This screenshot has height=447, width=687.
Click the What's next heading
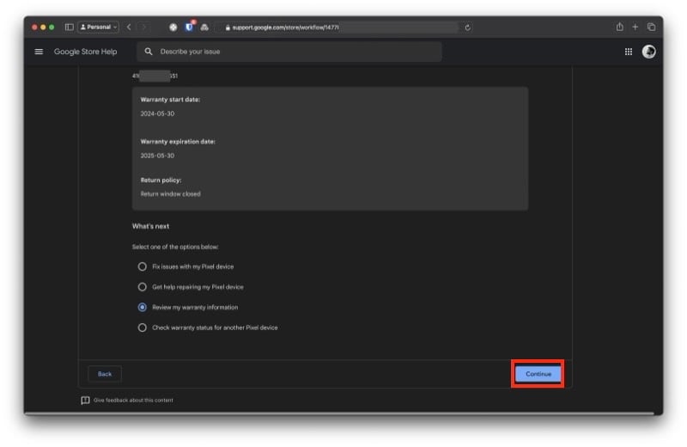tap(151, 226)
